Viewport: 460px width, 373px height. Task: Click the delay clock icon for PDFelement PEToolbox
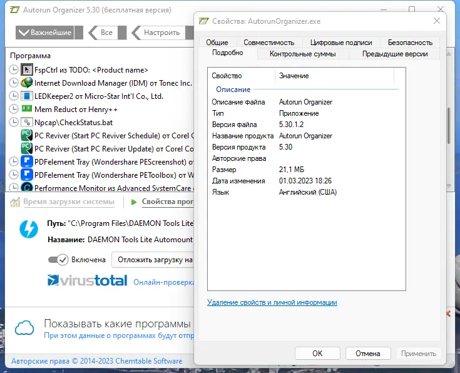tap(14, 175)
